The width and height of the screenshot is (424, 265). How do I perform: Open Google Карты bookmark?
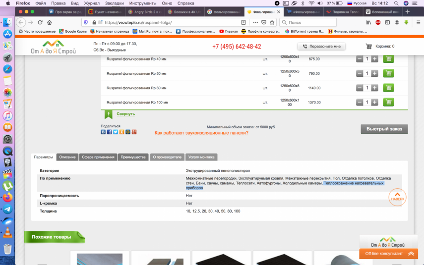tap(73, 31)
